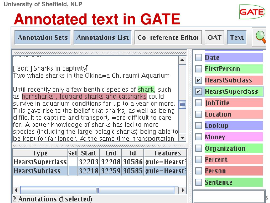Sort table by the Start column header
270x203 pixels.
(89, 153)
